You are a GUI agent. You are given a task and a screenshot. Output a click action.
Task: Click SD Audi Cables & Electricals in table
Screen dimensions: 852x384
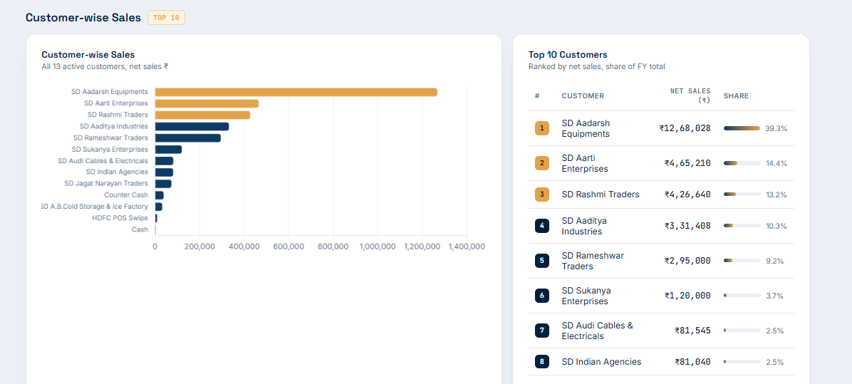(597, 331)
